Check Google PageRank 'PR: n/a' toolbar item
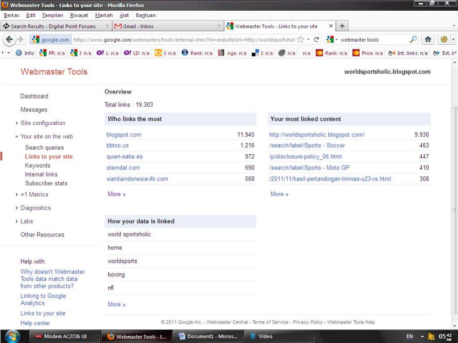This screenshot has height=343, width=458. (x=52, y=53)
